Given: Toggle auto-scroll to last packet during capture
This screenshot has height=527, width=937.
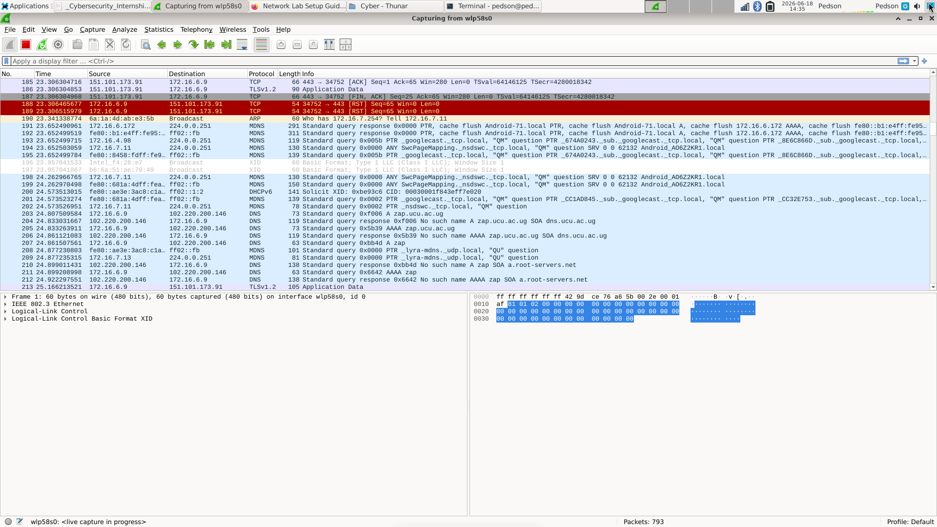Looking at the screenshot, I should tap(242, 45).
